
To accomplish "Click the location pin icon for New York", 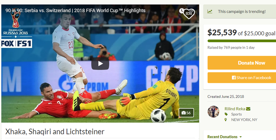I will (x=226, y=120).
